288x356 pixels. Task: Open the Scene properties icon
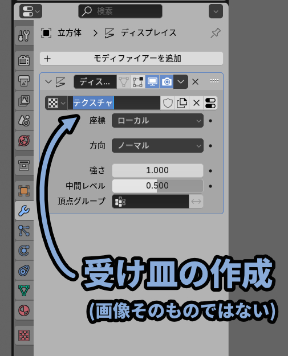[x=24, y=121]
